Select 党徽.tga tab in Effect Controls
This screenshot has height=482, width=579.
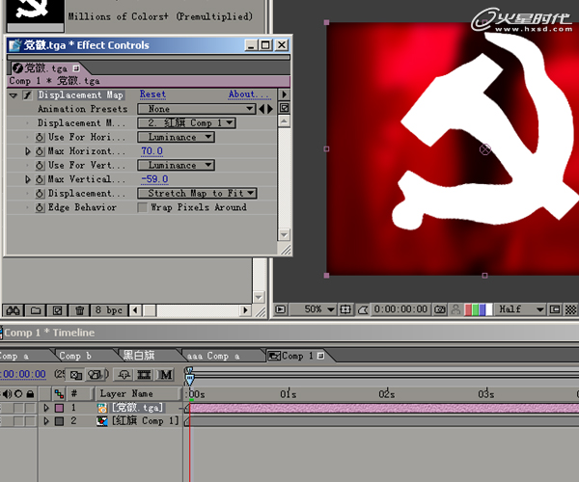(x=45, y=68)
